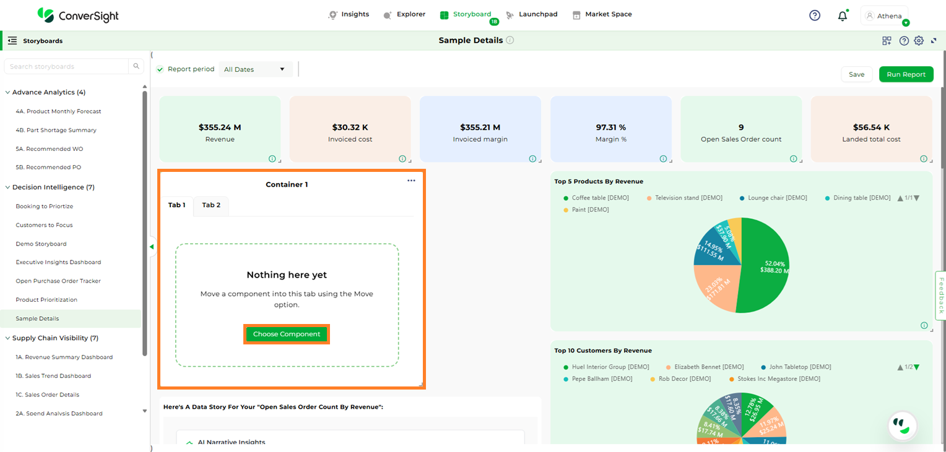The height and width of the screenshot is (452, 946).
Task: Click the search magnifier in storyboards sidebar
Action: coord(136,66)
